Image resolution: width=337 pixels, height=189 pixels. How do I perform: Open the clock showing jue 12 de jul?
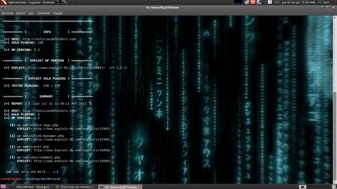pyautogui.click(x=299, y=2)
